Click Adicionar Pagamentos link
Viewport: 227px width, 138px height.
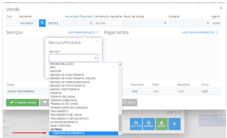[198, 33]
